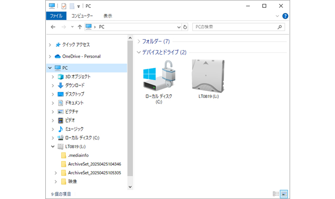
Task: Select LT0819 (L:) in the sidebar
Action: (75, 147)
